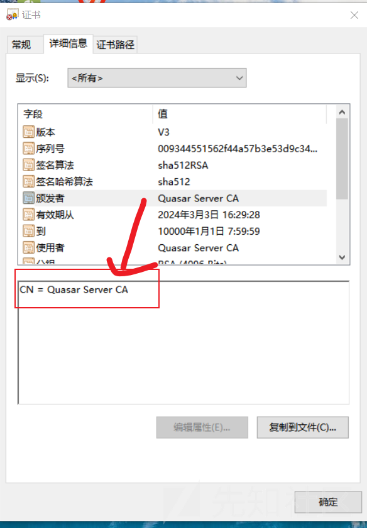Click the 颁发者 field icon
Image resolution: width=367 pixels, height=528 pixels.
pyautogui.click(x=28, y=198)
